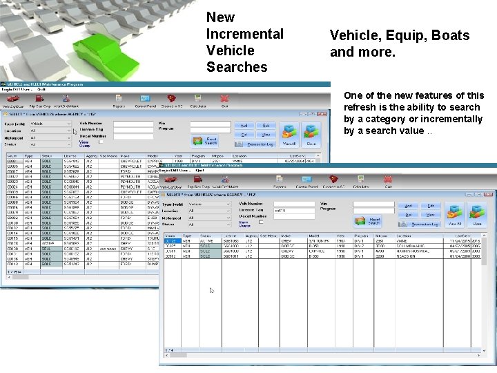Focus Decal Number field in front window
This screenshot has height=373, width=497.
coord(294,216)
